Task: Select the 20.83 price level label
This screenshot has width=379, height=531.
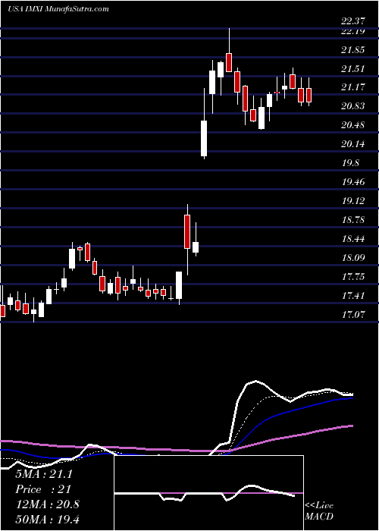Action: (353, 106)
